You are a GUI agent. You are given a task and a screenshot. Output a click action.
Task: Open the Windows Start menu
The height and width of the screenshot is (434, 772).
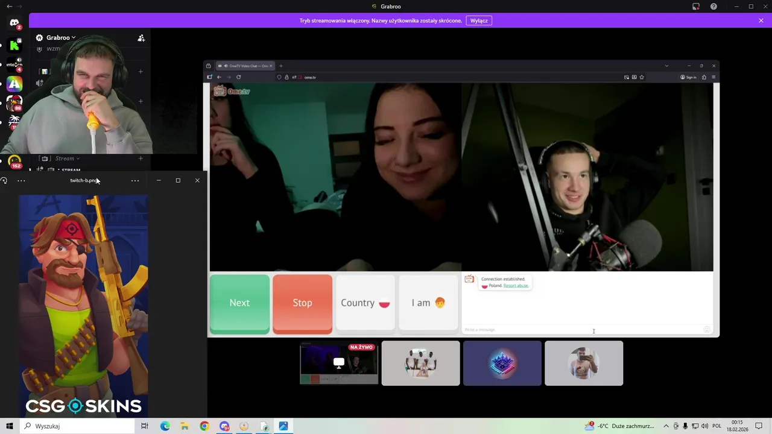pyautogui.click(x=10, y=426)
